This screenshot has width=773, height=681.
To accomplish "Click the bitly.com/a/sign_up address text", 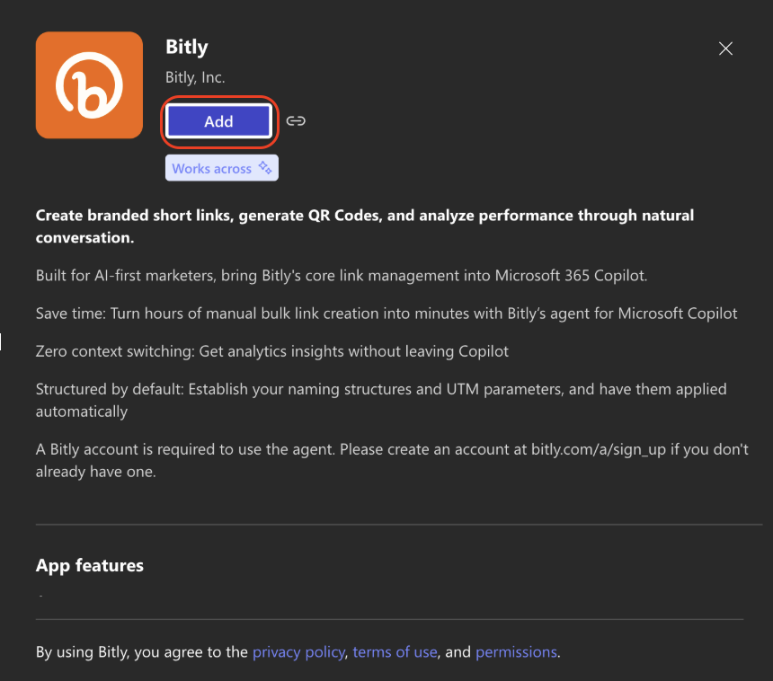I will pos(598,449).
